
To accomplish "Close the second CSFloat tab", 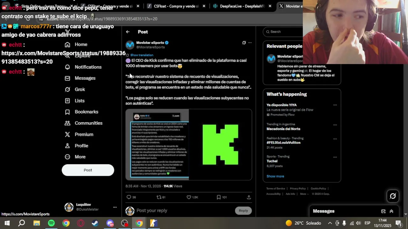I will click(204, 6).
